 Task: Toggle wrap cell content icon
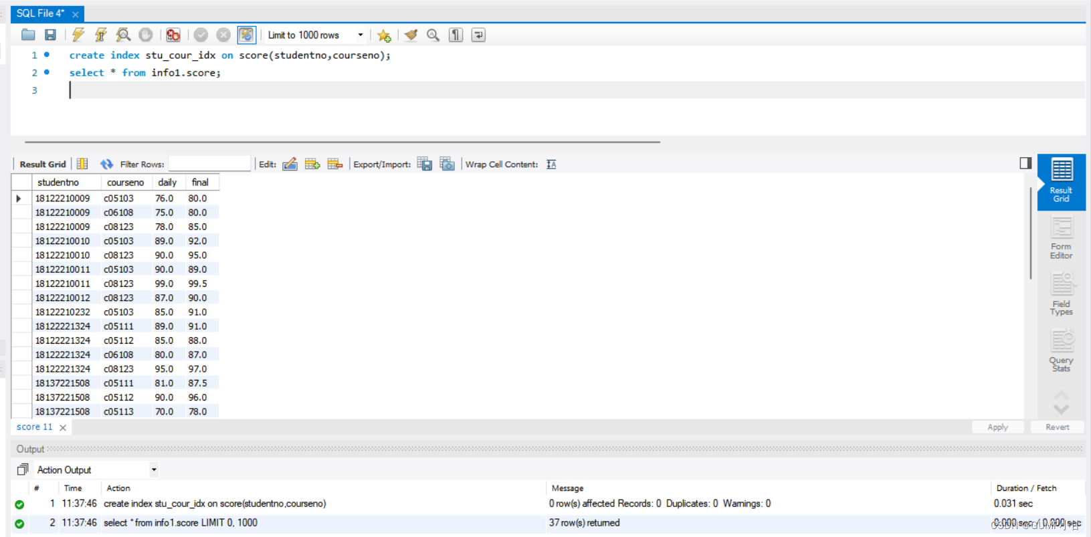pos(551,165)
